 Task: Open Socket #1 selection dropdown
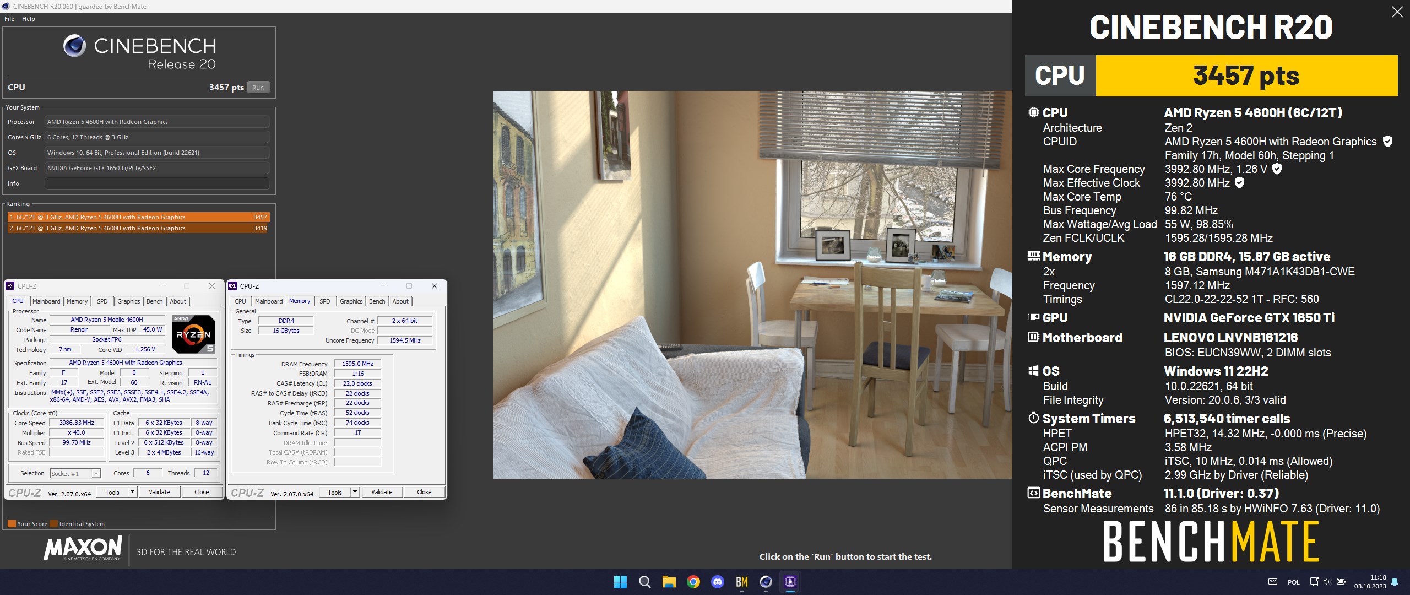(x=75, y=474)
